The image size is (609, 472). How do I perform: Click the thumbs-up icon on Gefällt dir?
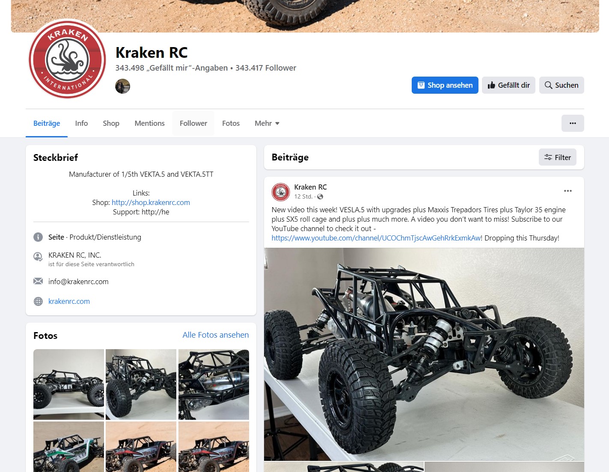[x=491, y=85]
